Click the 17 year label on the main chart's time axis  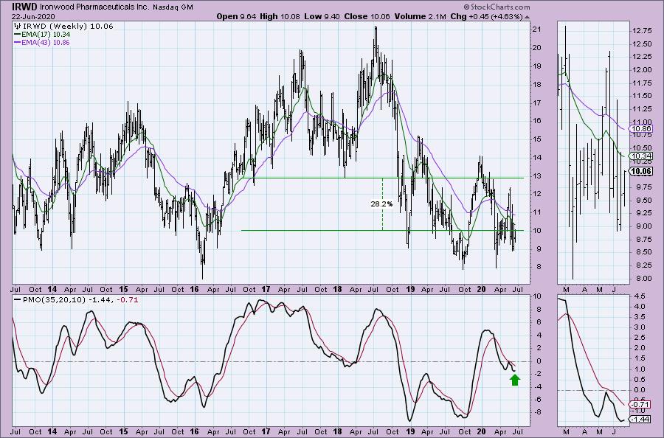[x=266, y=290]
